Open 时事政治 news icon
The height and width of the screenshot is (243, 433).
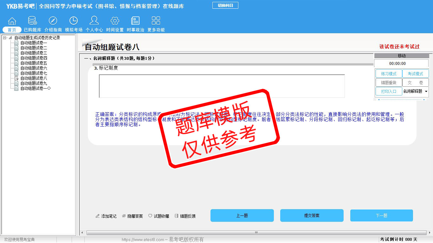click(135, 21)
